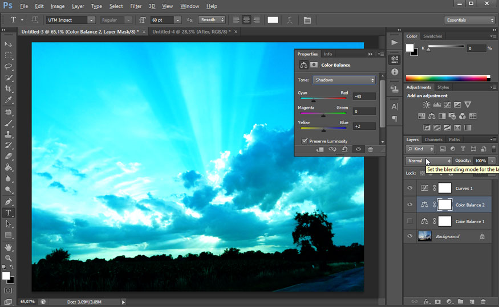This screenshot has height=307, width=499.
Task: Open the Tone dropdown set to Shadows
Action: [344, 80]
